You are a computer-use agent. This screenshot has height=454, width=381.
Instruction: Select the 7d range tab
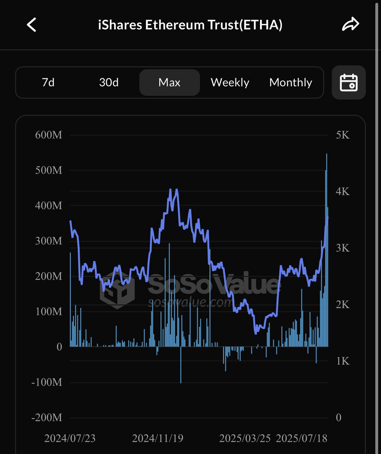coord(48,82)
